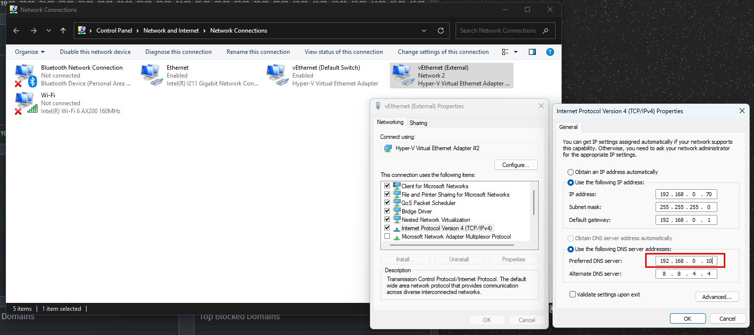Expand chevron after Control Panel breadcrumb
This screenshot has width=754, height=335.
pos(138,31)
